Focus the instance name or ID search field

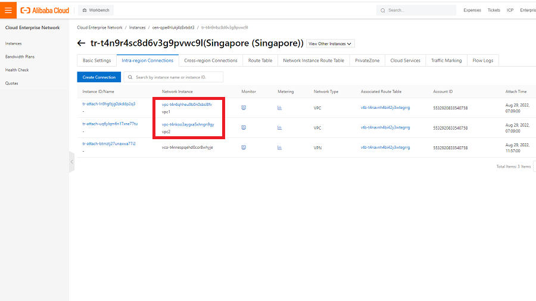(x=177, y=77)
